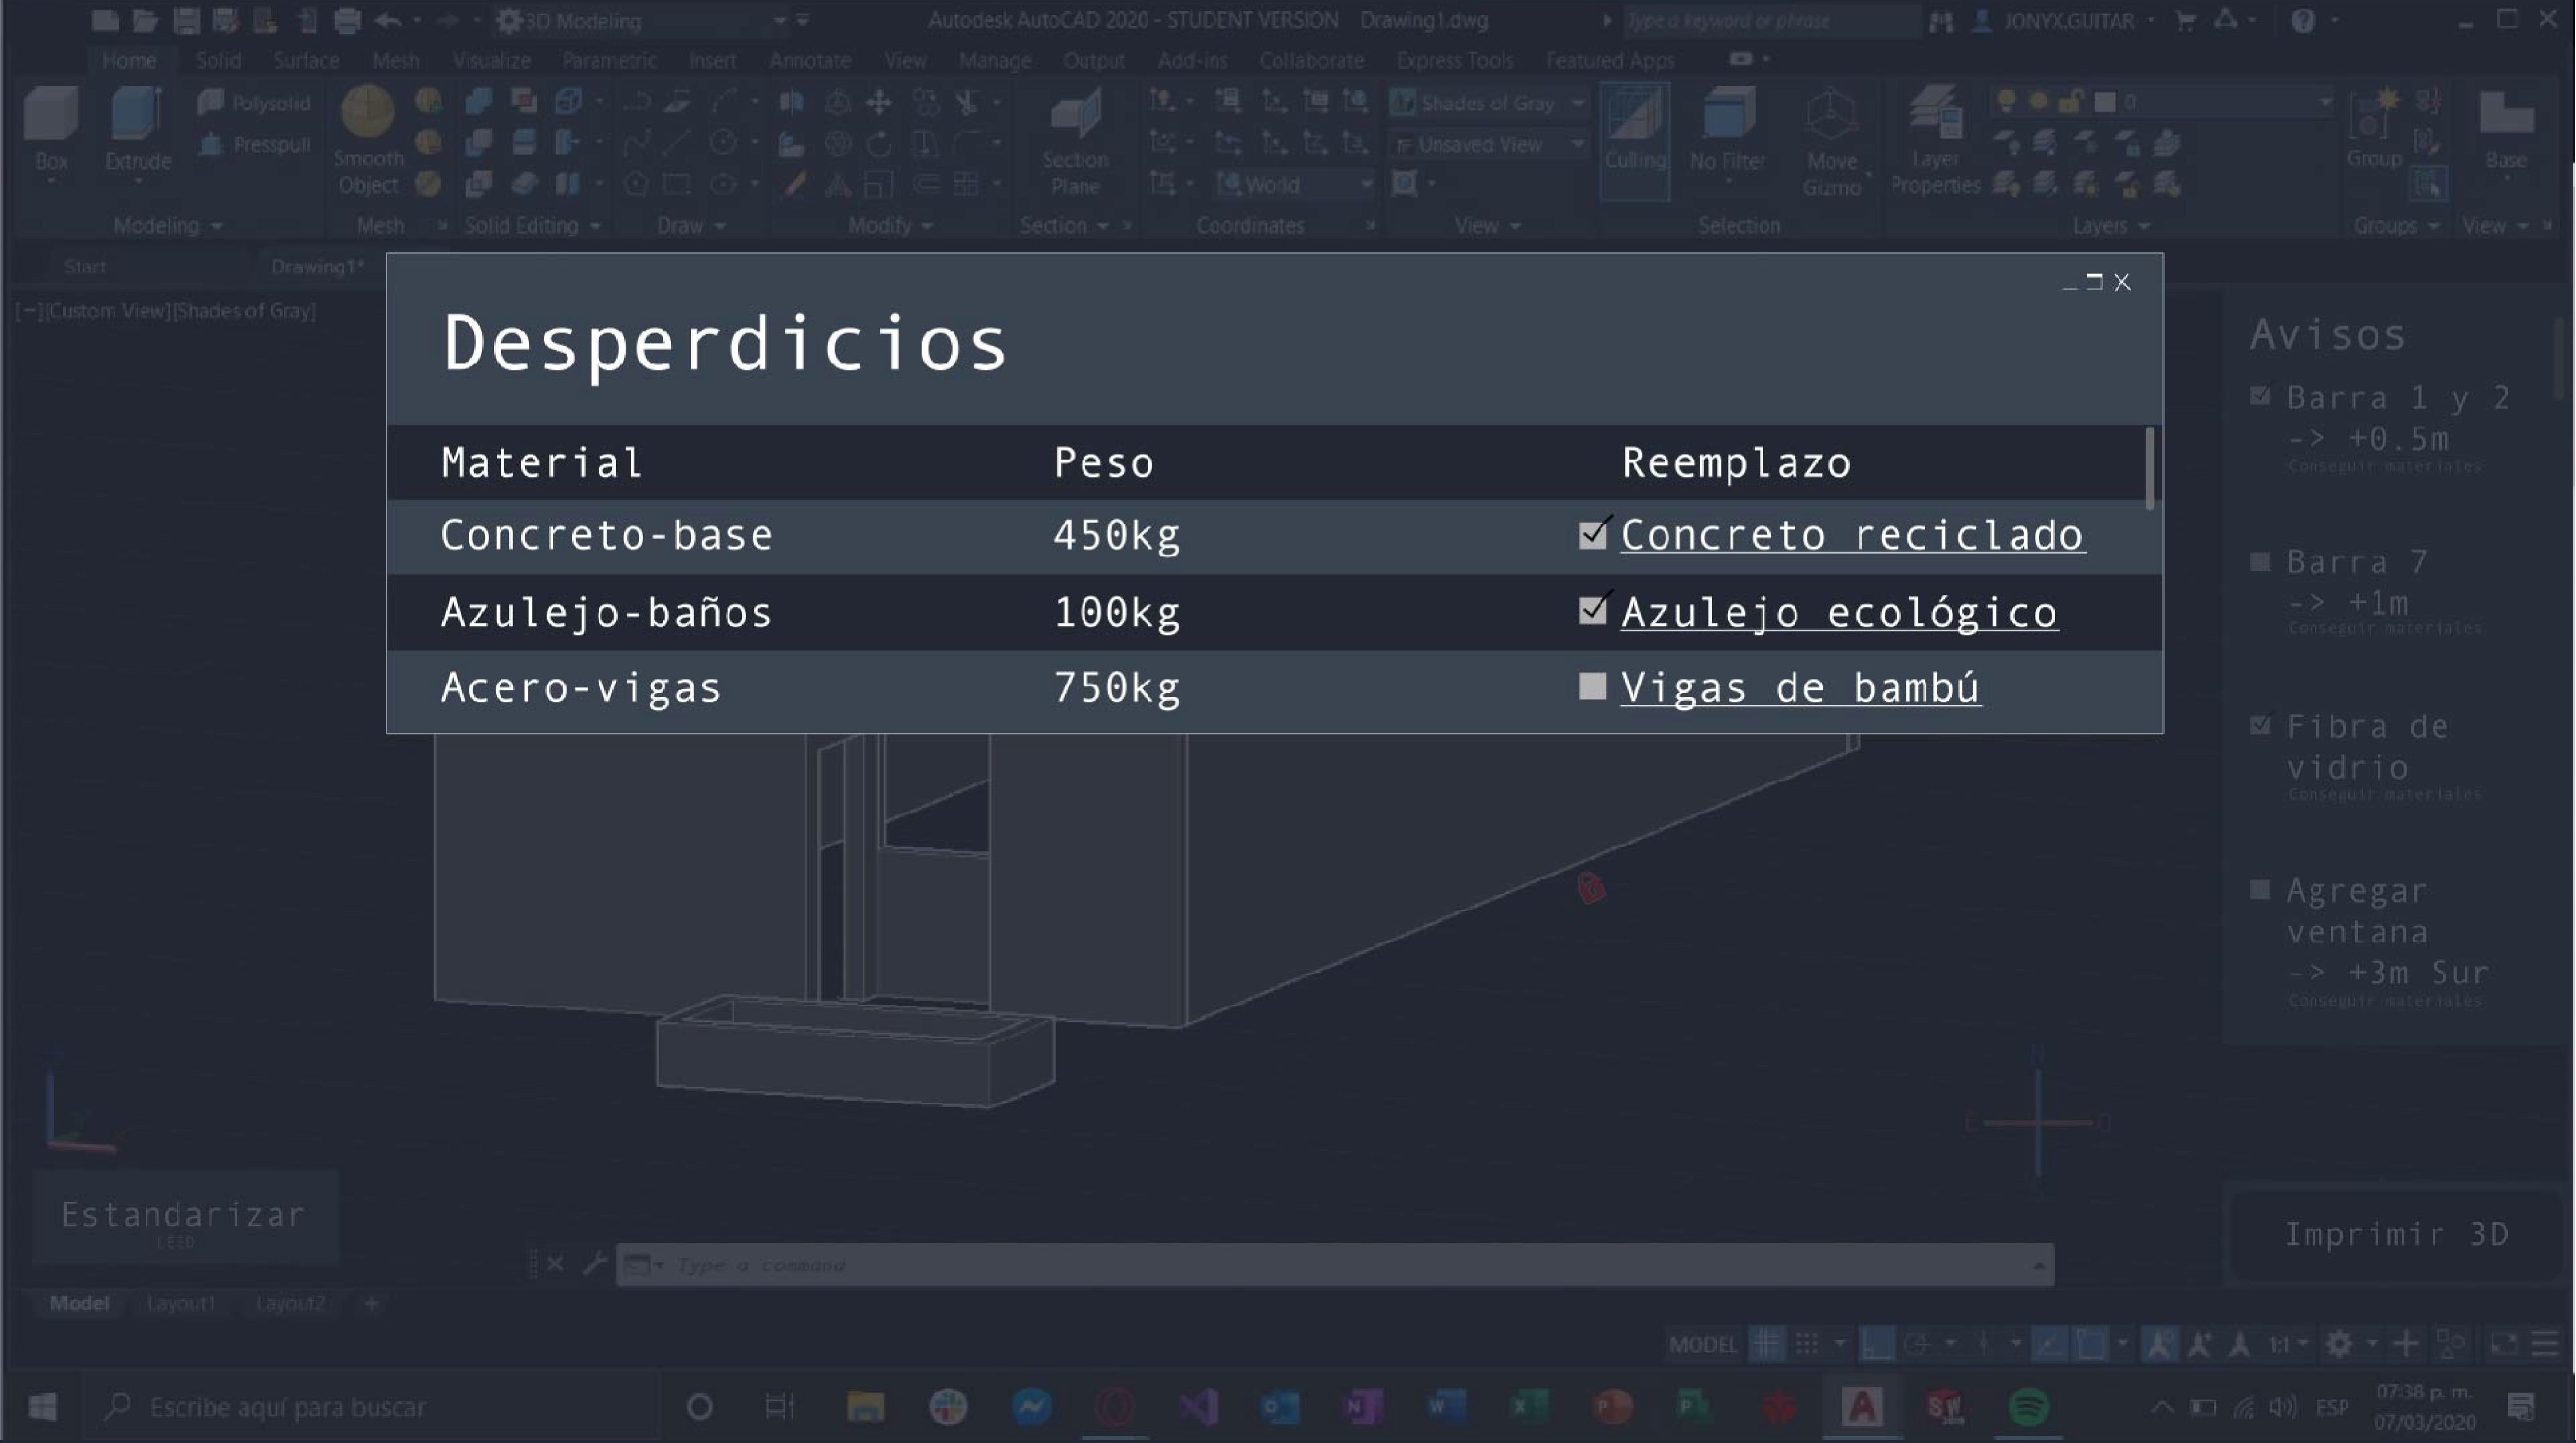
Task: Uncheck Azulejo ecológico replacement checkbox
Action: tap(1593, 610)
